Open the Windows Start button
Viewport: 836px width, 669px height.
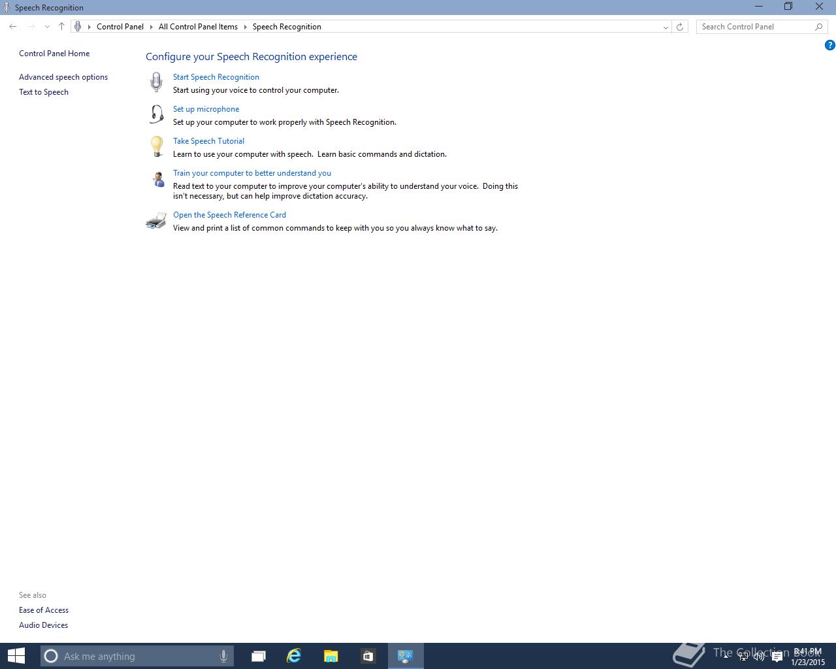[x=16, y=656]
